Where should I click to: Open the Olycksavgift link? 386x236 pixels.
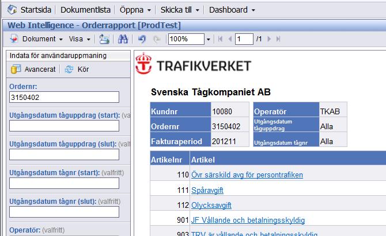pos(211,205)
